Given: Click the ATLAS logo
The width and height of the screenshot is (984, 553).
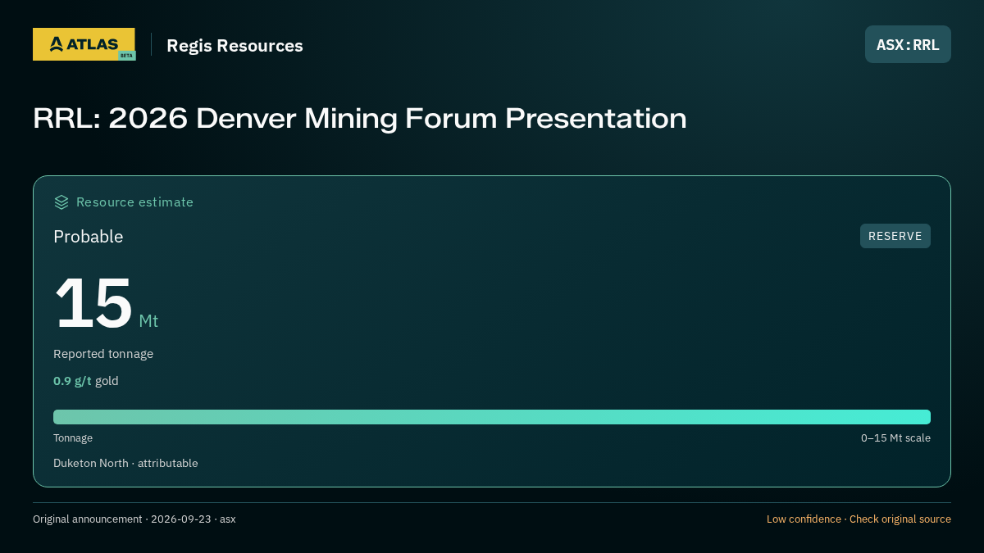Looking at the screenshot, I should (x=84, y=44).
